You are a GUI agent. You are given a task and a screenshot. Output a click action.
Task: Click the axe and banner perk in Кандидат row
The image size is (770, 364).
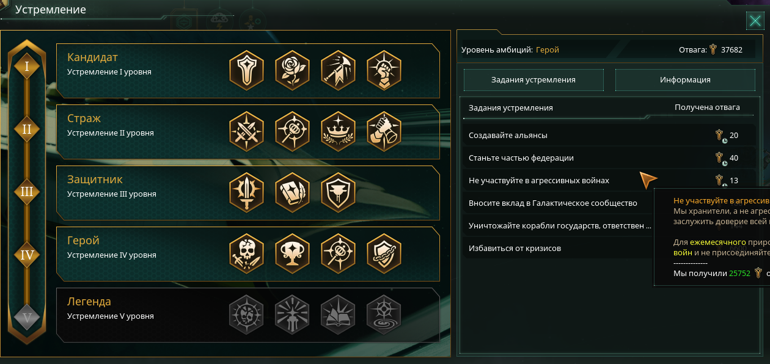tap(338, 71)
